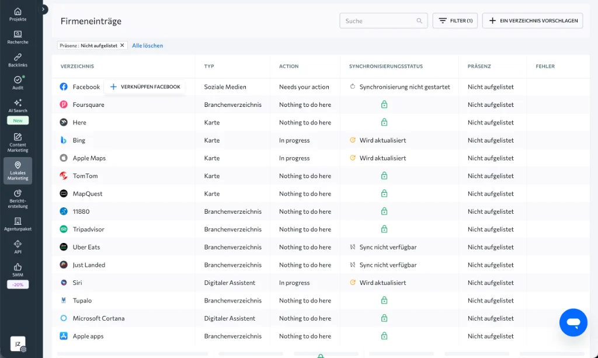Click the update icon in Bing row
Screen dimensions: 598x358
(353, 140)
